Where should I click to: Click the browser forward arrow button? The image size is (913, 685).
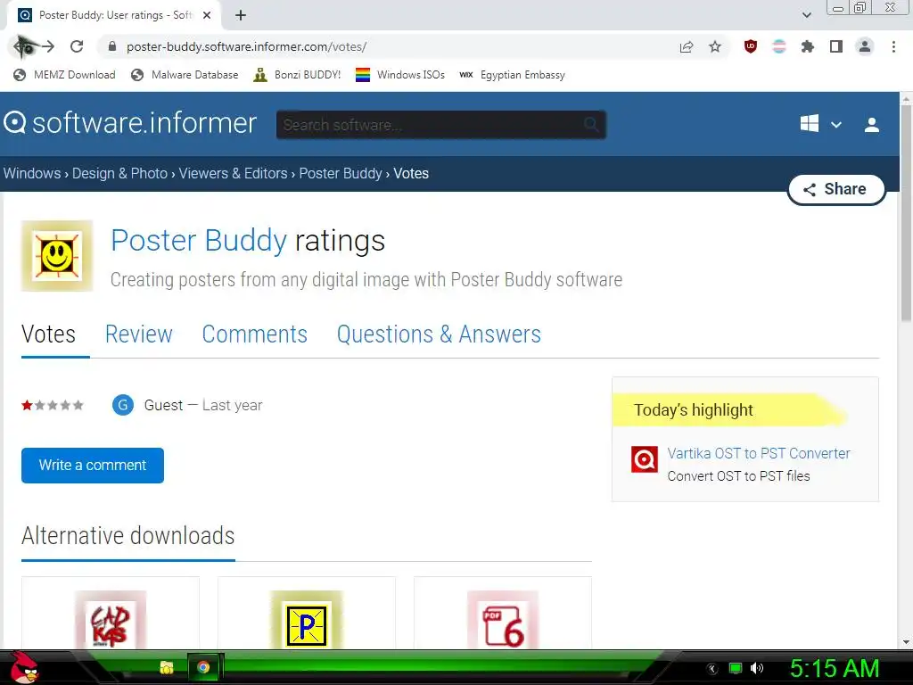[x=48, y=46]
